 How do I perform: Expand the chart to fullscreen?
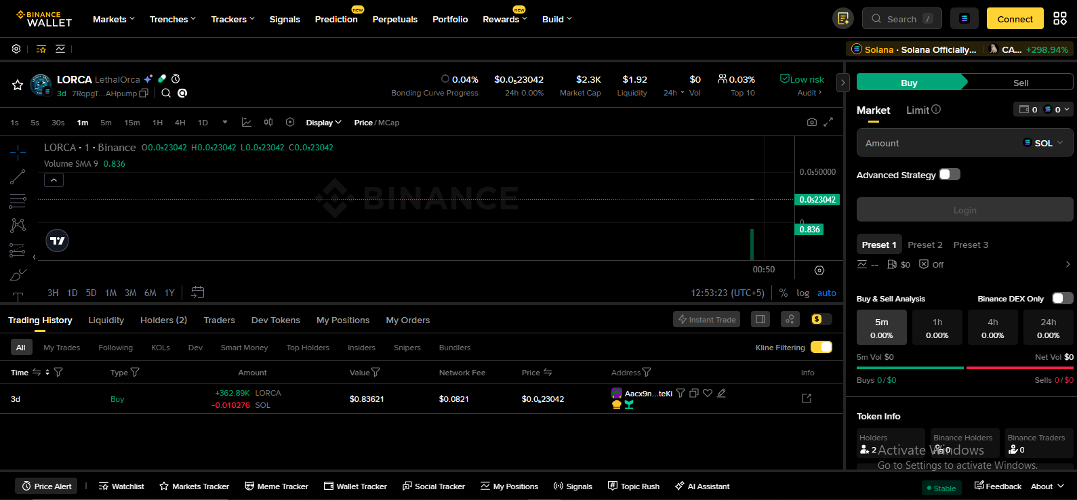pyautogui.click(x=828, y=123)
